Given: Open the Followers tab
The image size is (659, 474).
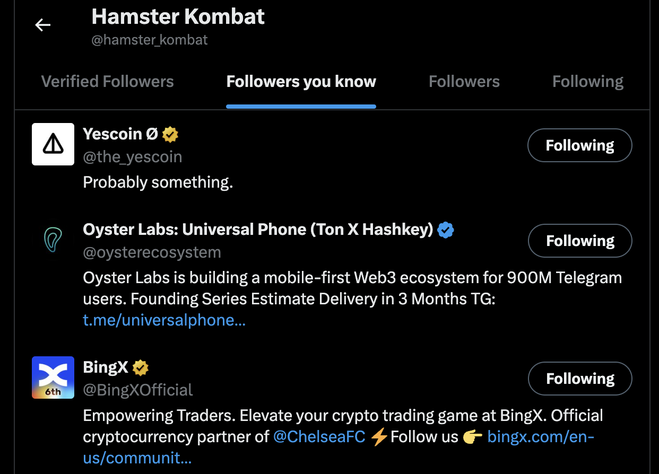Looking at the screenshot, I should tap(464, 82).
